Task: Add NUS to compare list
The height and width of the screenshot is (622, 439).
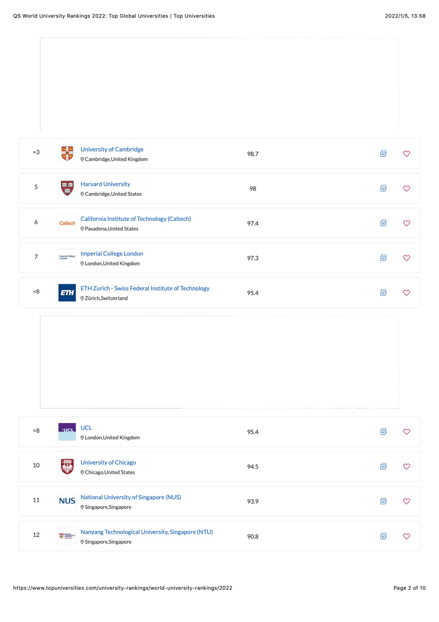Action: coord(383,501)
